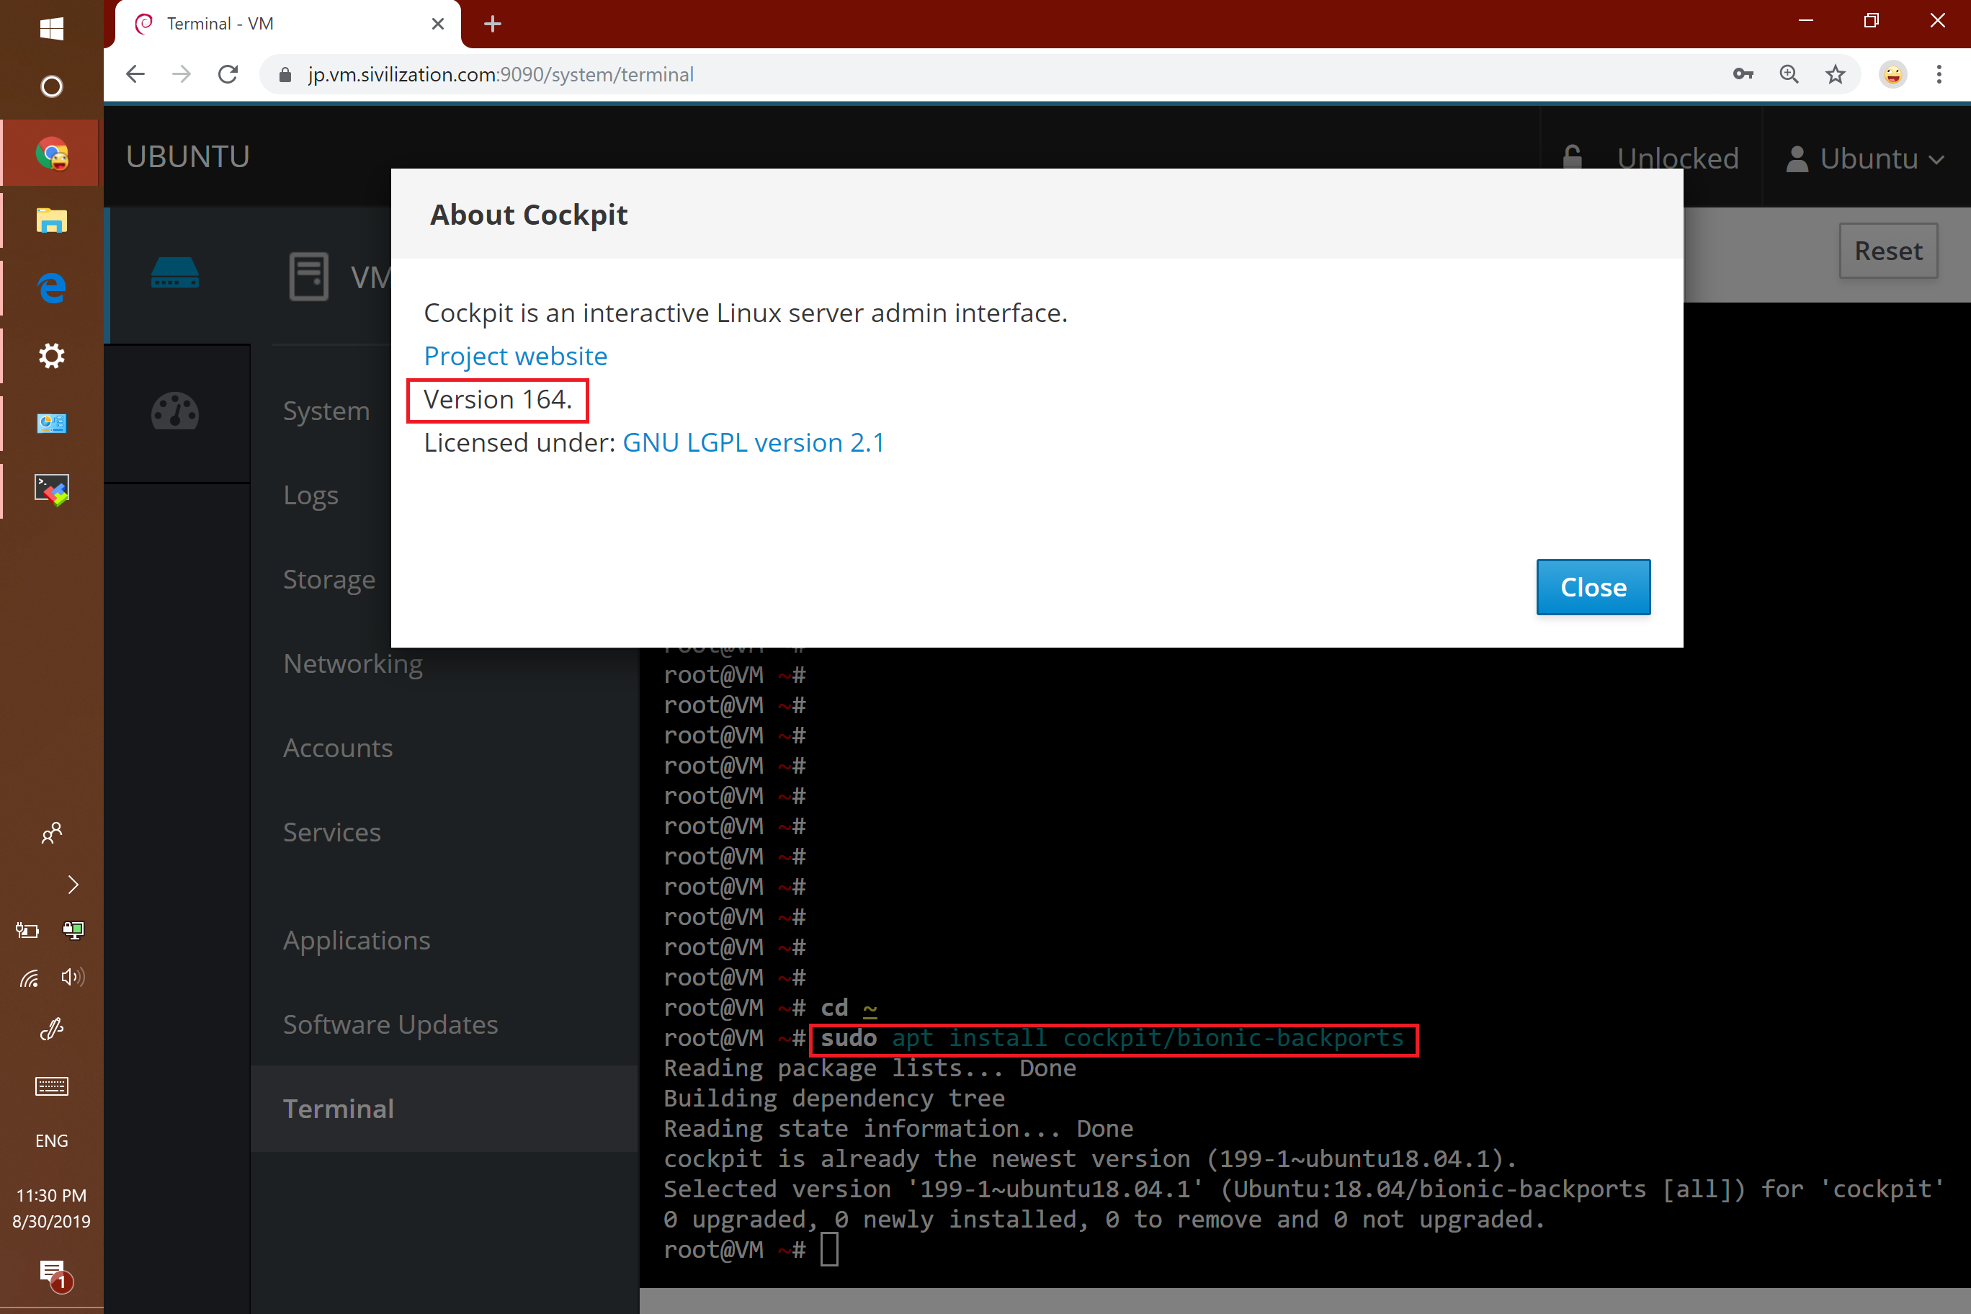
Task: Click the key icon in Chrome's address bar
Action: [x=1742, y=73]
